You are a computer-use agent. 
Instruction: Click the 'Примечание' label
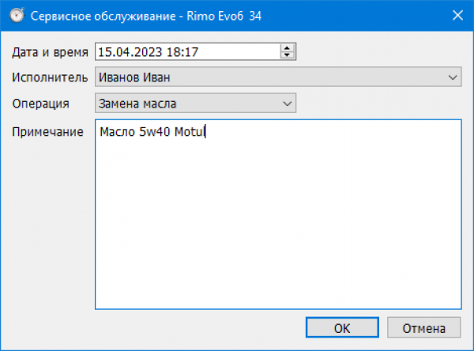tap(48, 131)
